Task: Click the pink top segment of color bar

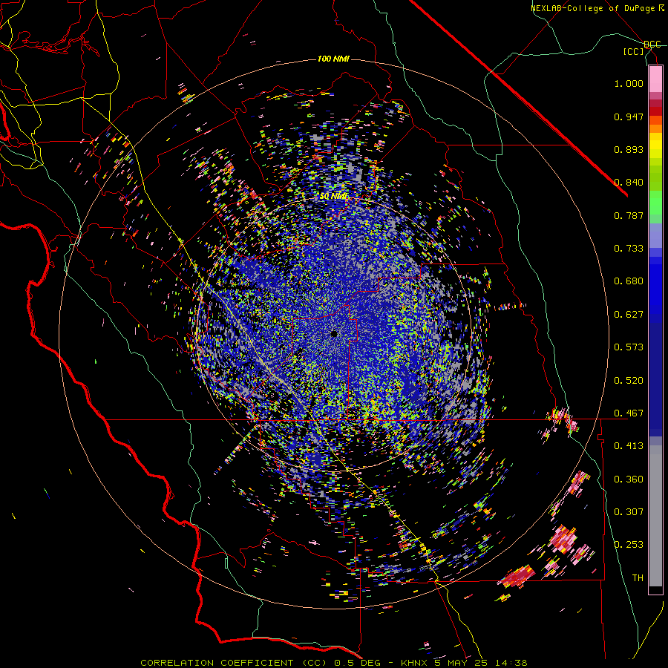Action: click(x=655, y=79)
